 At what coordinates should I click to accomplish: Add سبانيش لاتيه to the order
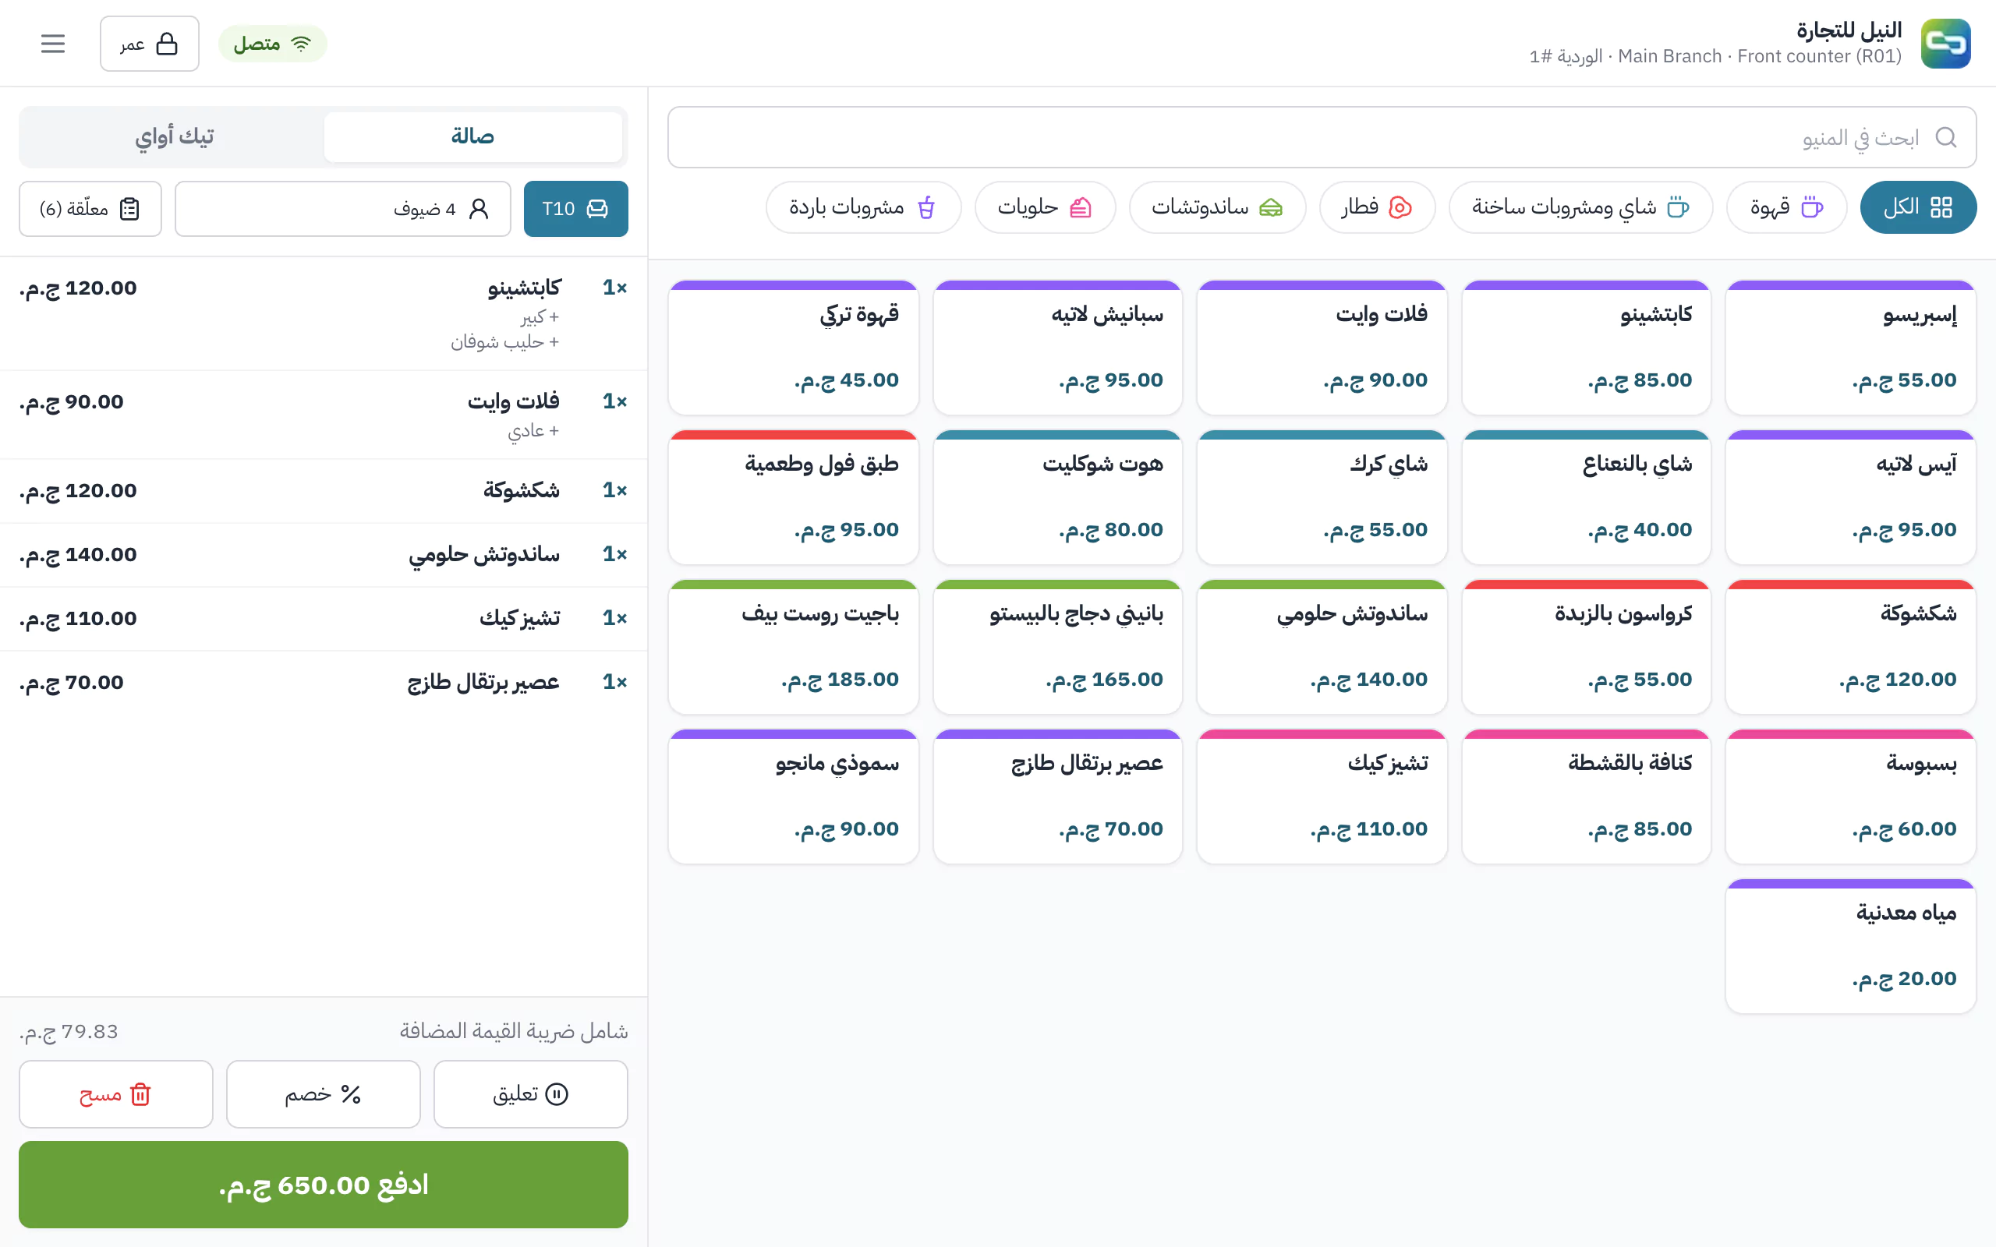[x=1057, y=348]
